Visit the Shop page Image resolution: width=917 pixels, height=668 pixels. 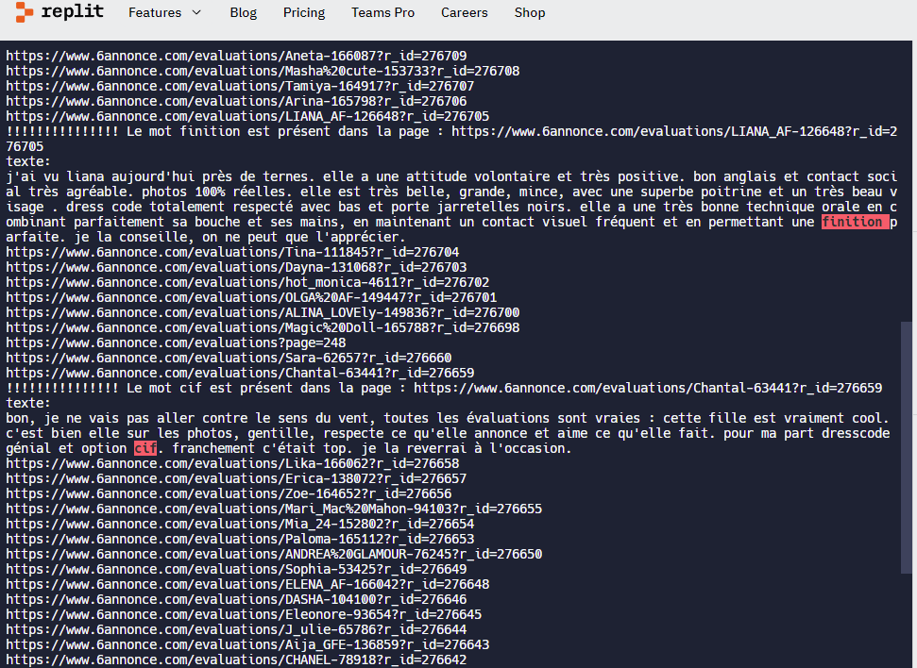[530, 12]
